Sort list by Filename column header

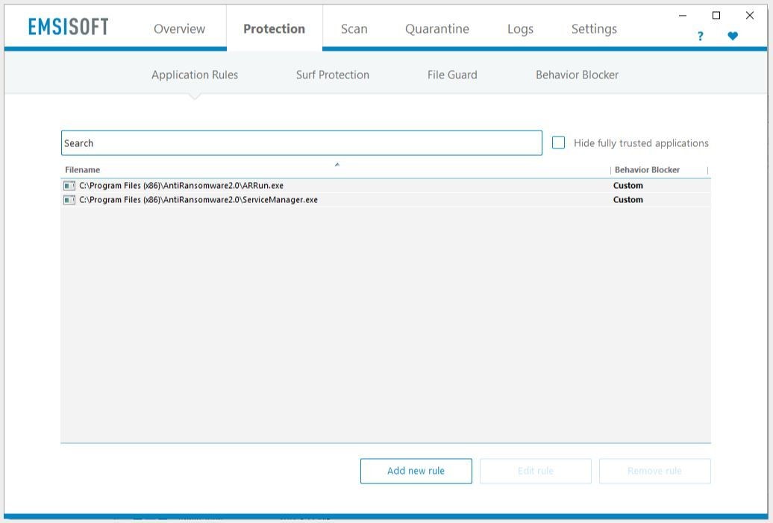tap(82, 170)
